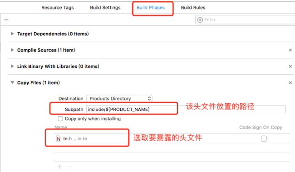The height and width of the screenshot is (172, 295).
Task: Click the Code Sign On Copy column header
Action: (x=261, y=127)
